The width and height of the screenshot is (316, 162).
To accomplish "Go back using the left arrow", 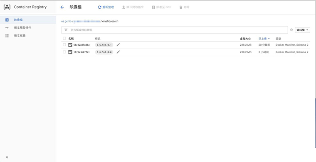I will pos(62,7).
